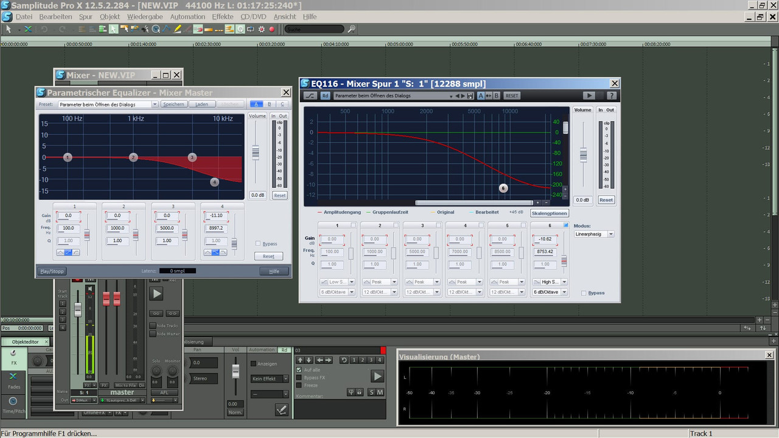Open the Automation menu
This screenshot has height=438, width=779.
[187, 17]
